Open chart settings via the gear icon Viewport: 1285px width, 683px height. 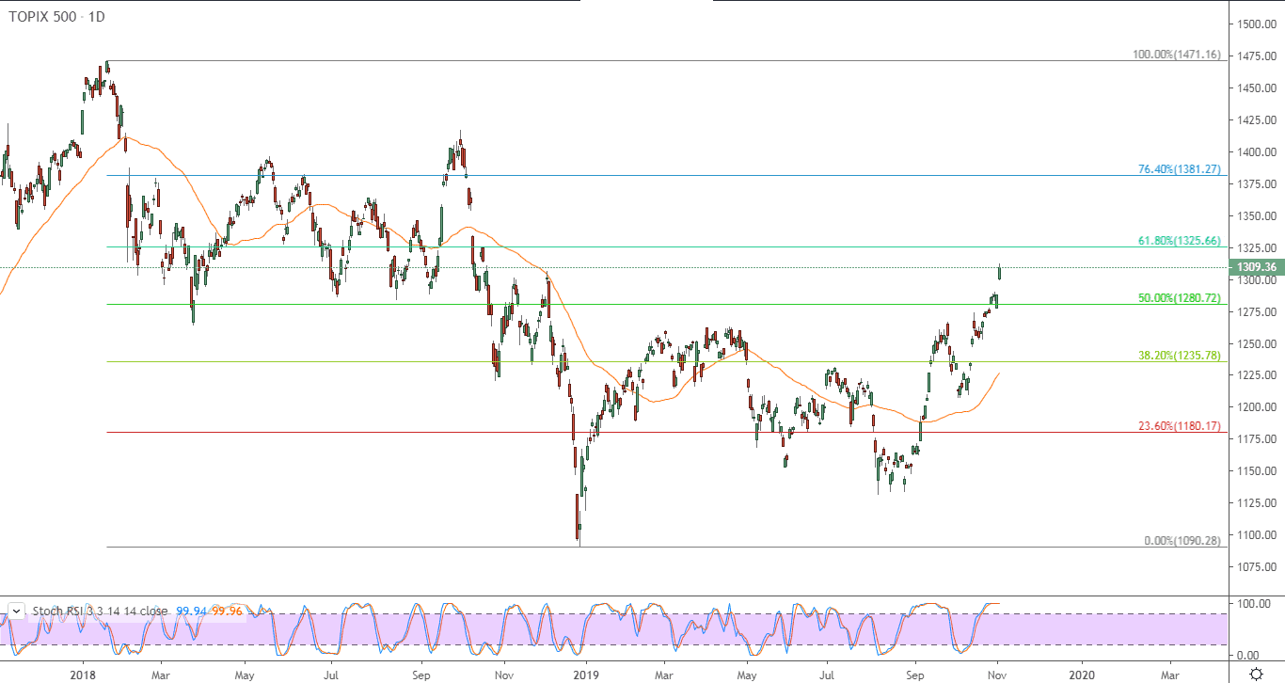[x=1256, y=674]
